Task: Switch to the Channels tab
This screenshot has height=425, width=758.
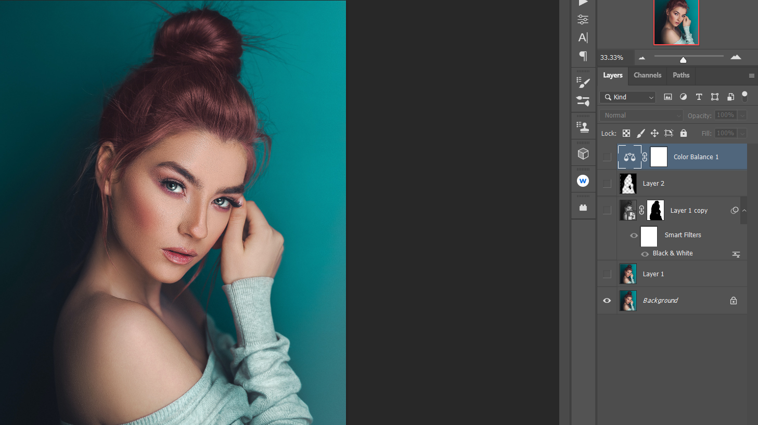Action: [x=647, y=75]
